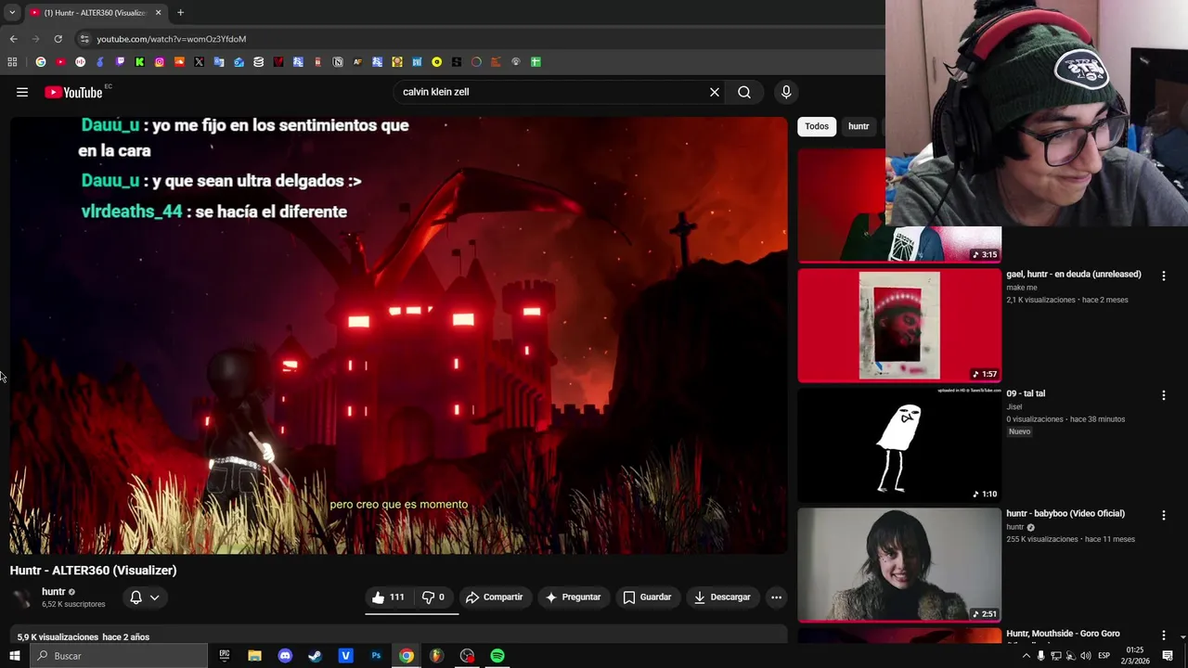Open volume control in system tray
The image size is (1188, 668).
tap(1086, 656)
